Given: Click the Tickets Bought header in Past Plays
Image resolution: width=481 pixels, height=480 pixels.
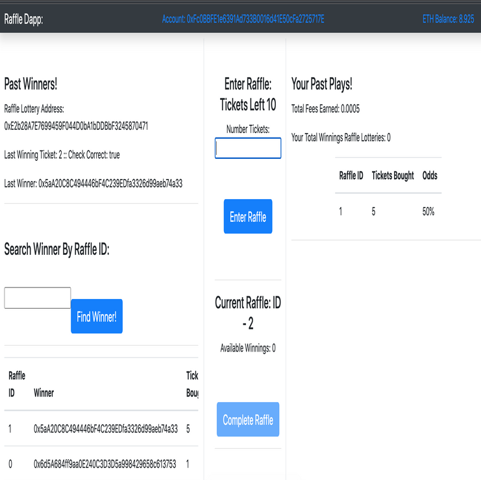Looking at the screenshot, I should (x=392, y=176).
